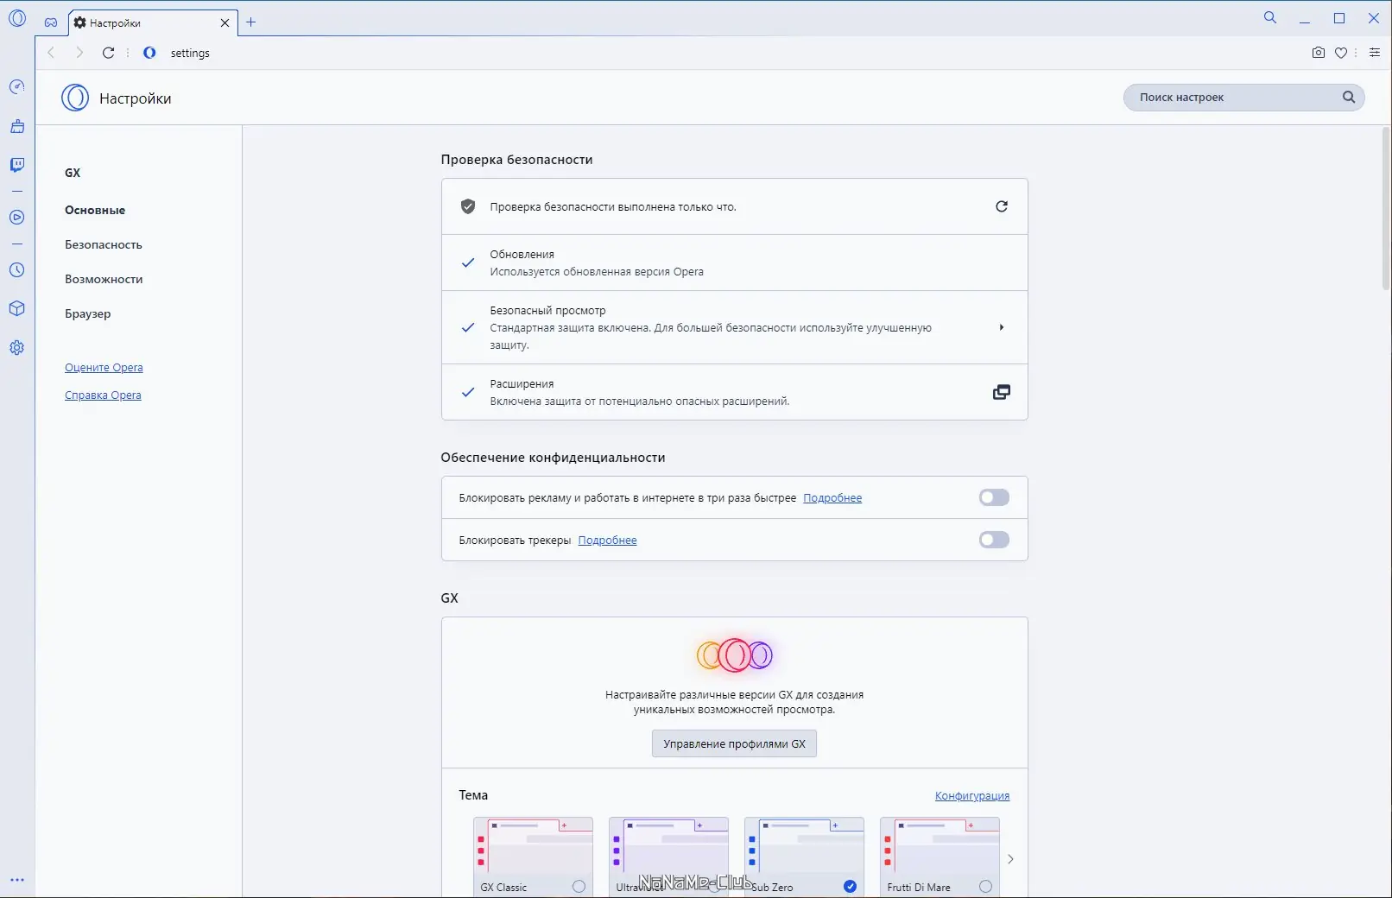
Task: Click the Opera GX logo beside Настройки
Action: click(75, 98)
